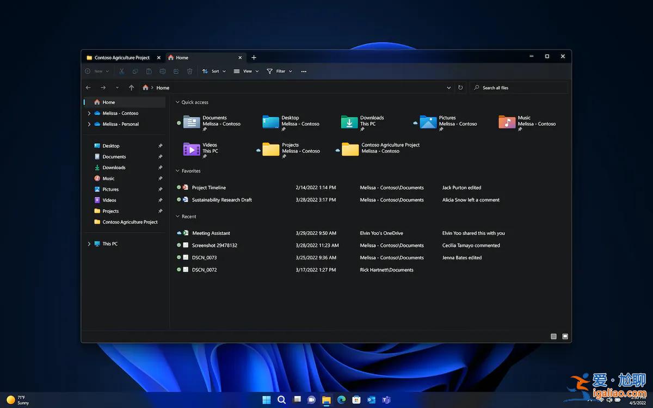Click the green sync status on Project Timeline
653x408 pixels.
pyautogui.click(x=178, y=187)
